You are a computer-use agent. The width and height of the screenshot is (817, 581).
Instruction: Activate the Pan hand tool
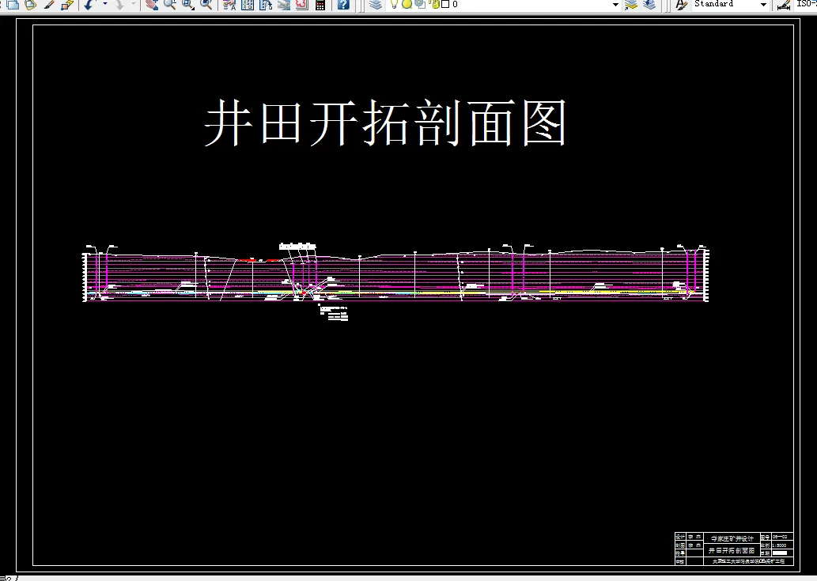pyautogui.click(x=152, y=5)
